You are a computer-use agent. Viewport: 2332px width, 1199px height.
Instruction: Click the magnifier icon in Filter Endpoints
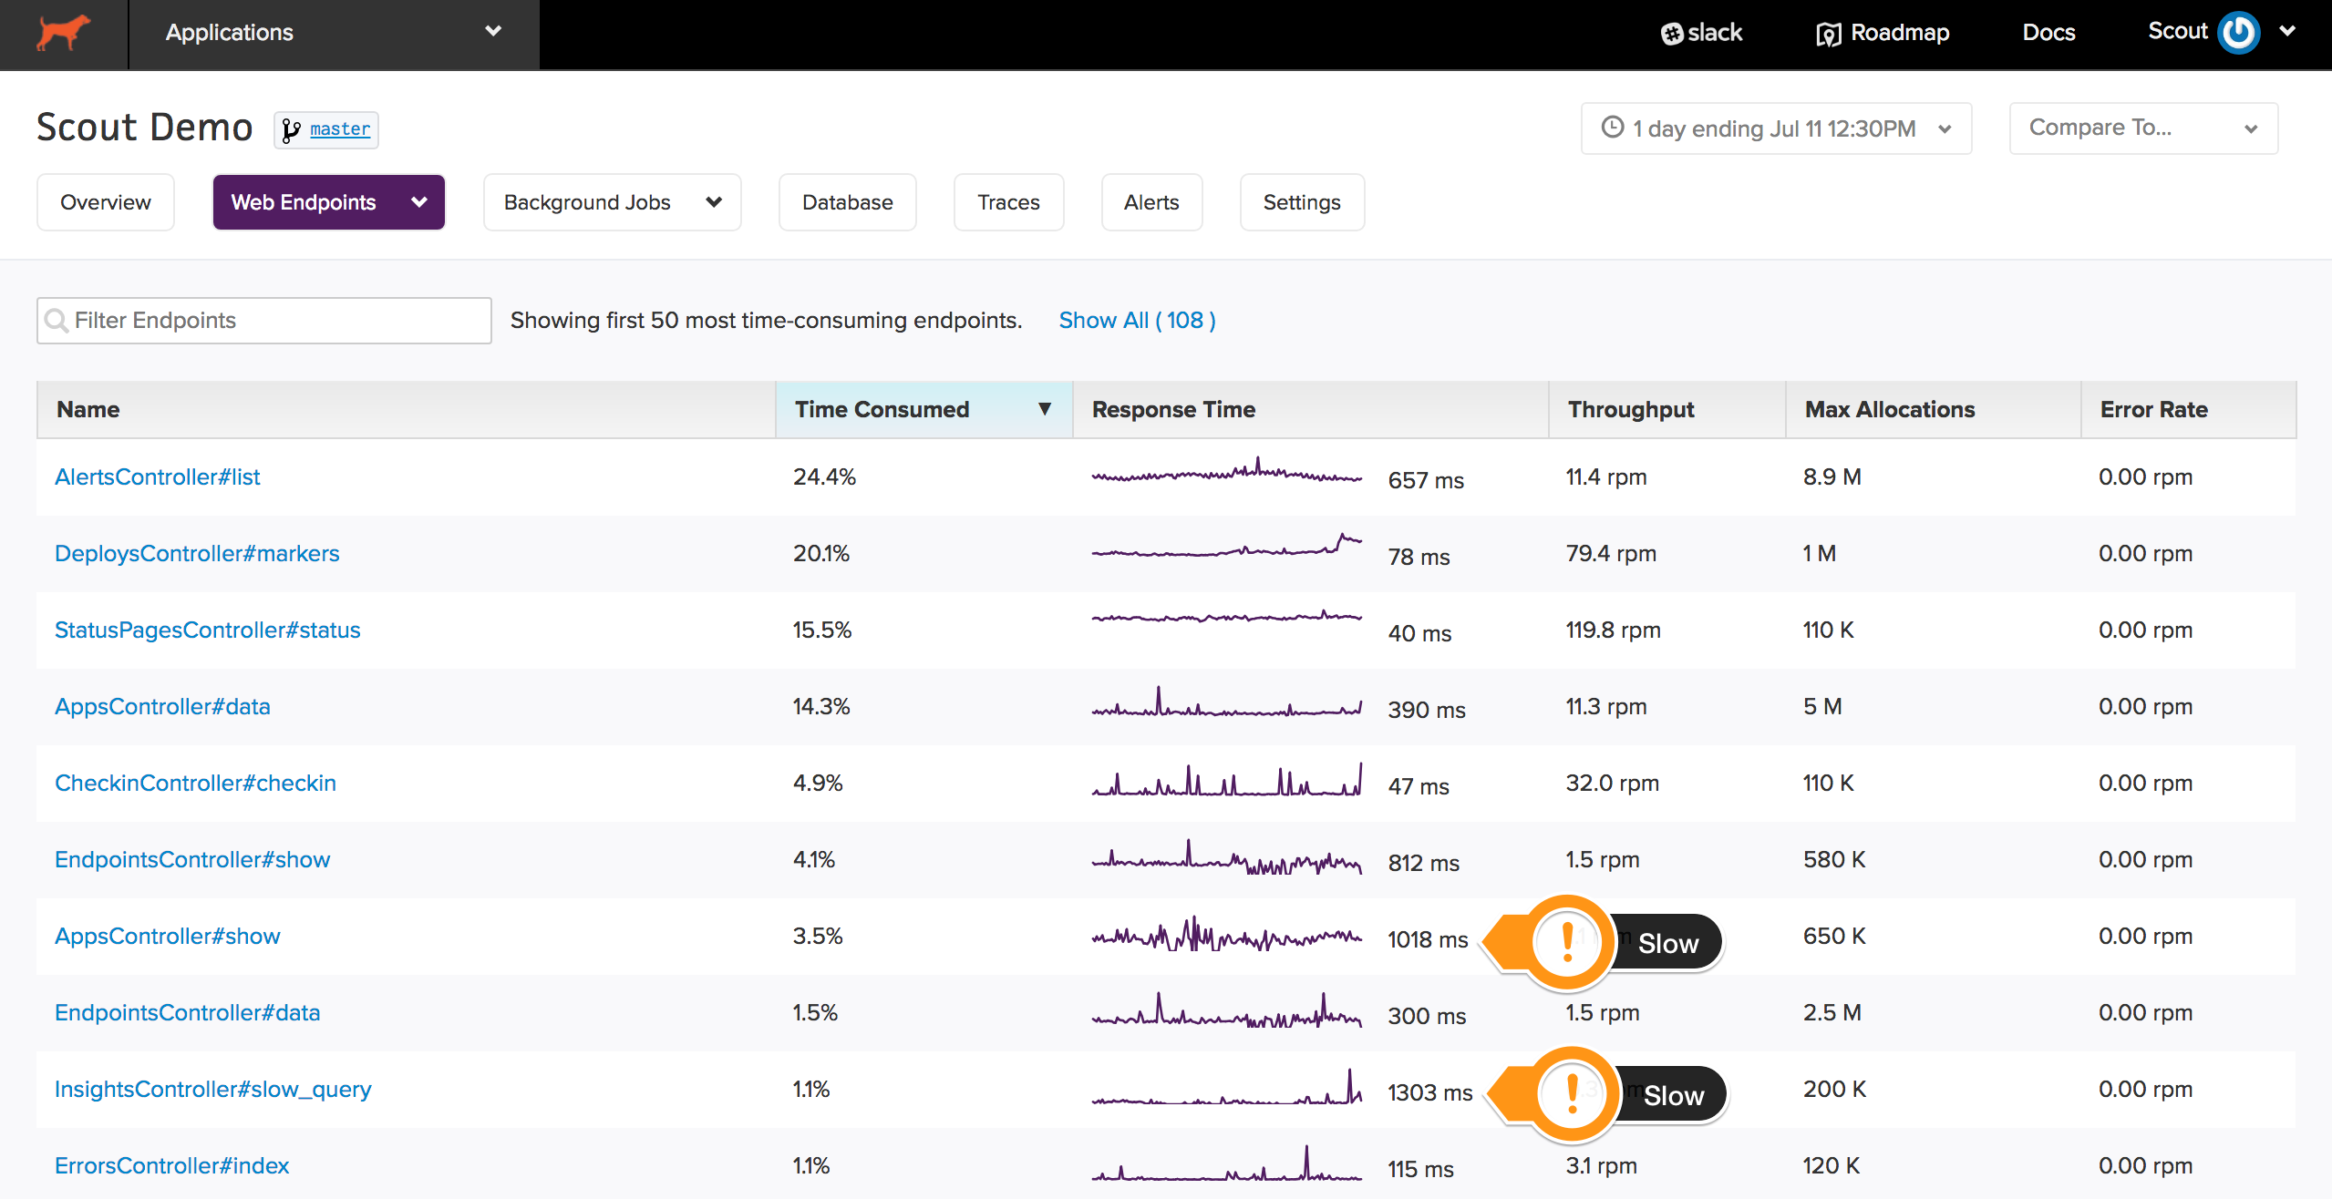coord(57,321)
